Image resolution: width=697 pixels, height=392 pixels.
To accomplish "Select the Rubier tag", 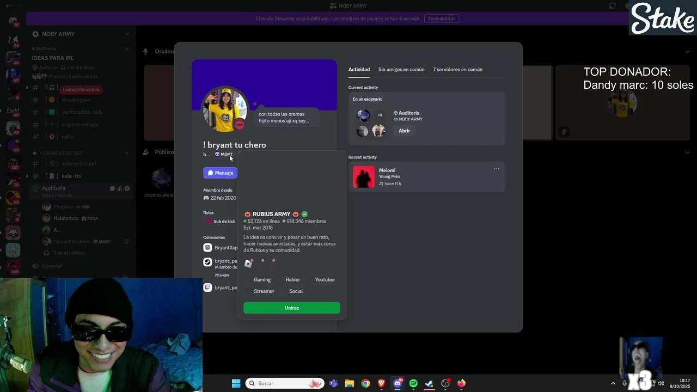I will (293, 279).
